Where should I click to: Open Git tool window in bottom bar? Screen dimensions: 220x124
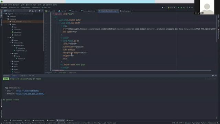tap(5, 120)
